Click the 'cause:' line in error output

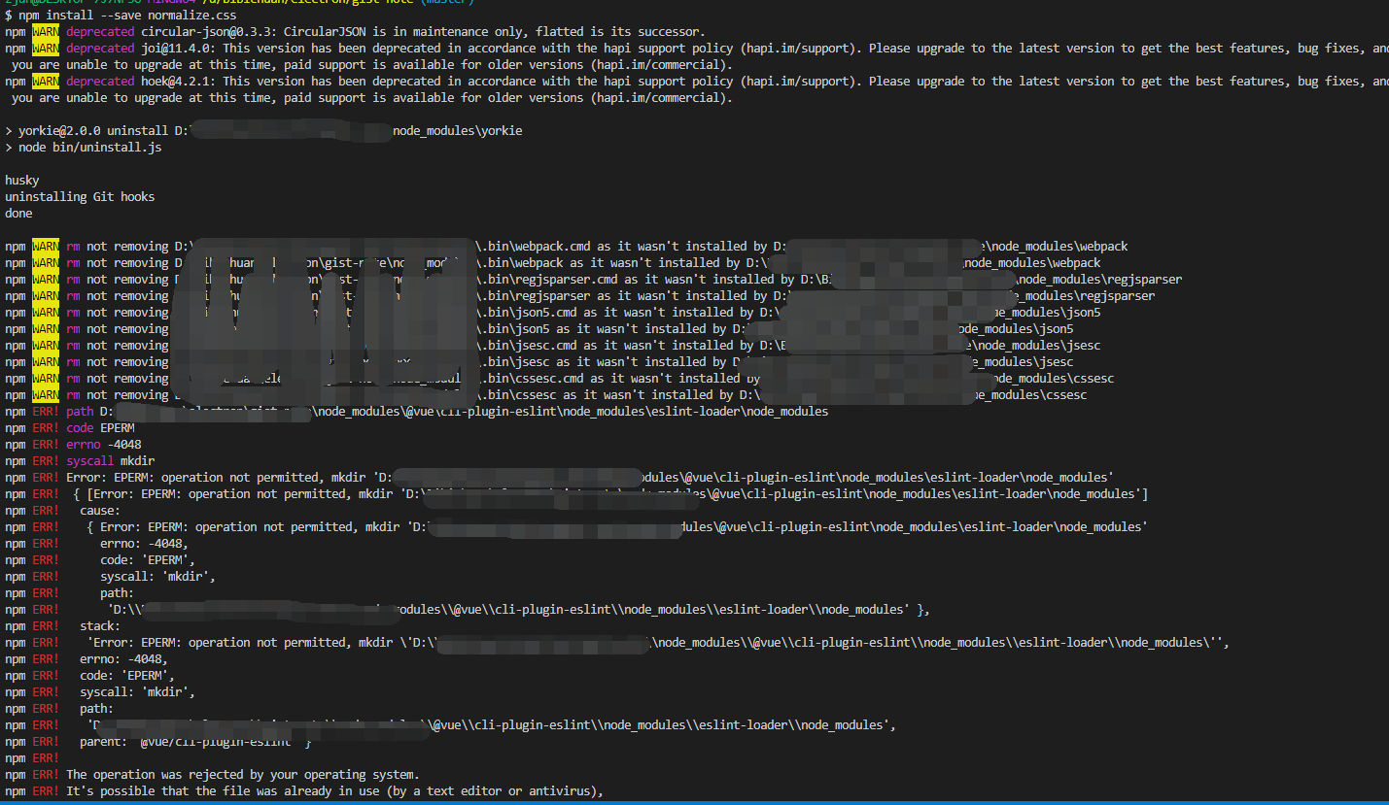click(100, 511)
